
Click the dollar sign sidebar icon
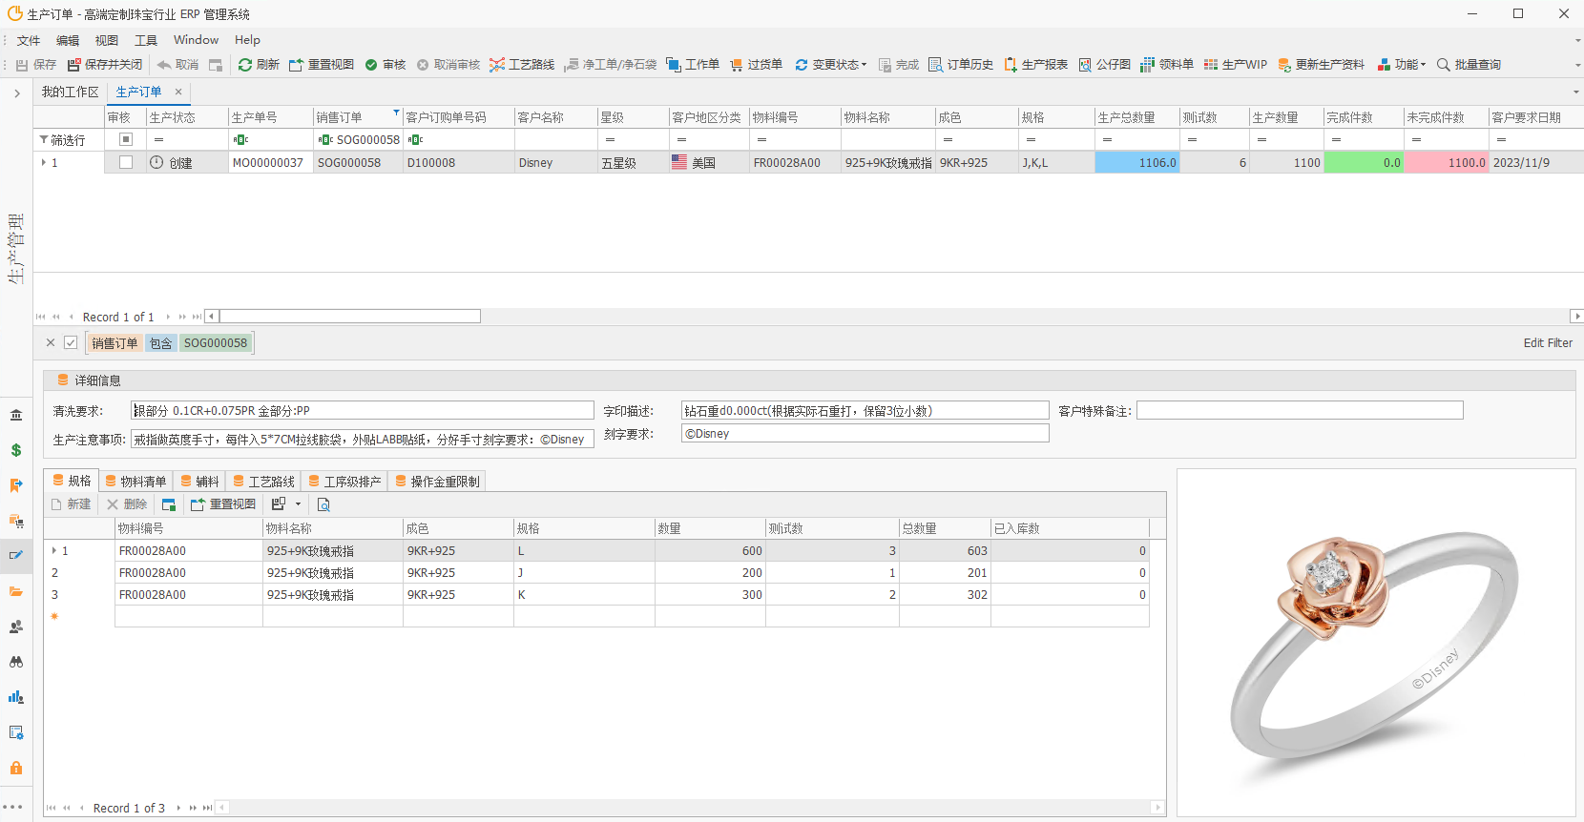(x=16, y=450)
